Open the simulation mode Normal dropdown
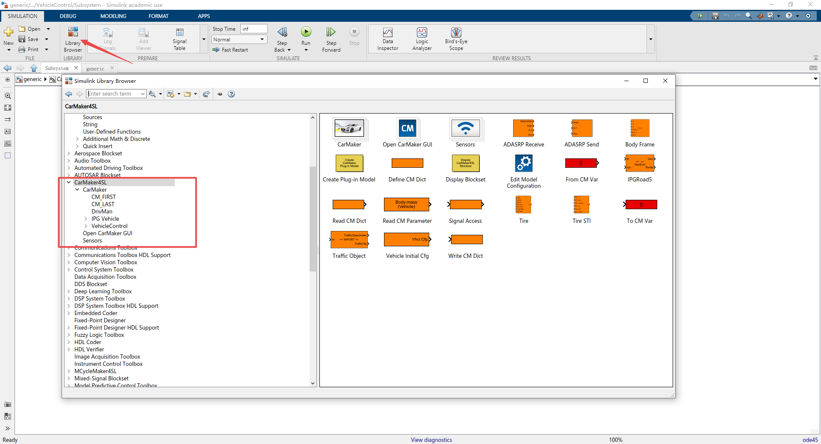The image size is (821, 444). tap(239, 39)
